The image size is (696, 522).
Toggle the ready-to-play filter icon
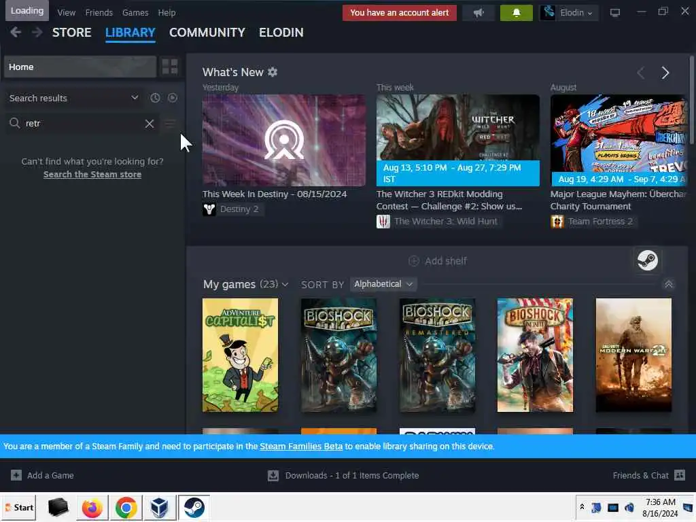pos(173,98)
